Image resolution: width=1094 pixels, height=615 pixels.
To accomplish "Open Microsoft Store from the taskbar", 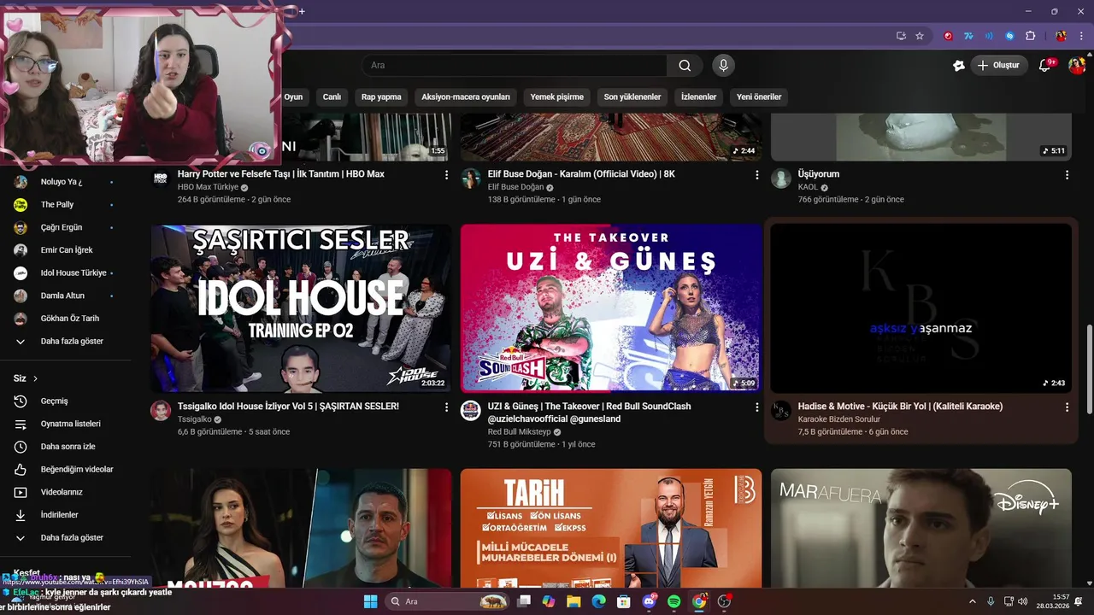I will click(624, 601).
